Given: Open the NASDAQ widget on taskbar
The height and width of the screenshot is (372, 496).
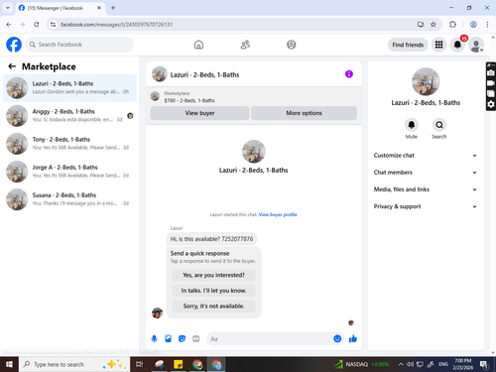Looking at the screenshot, I should tap(362, 364).
